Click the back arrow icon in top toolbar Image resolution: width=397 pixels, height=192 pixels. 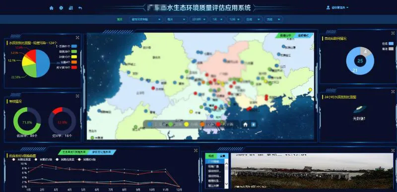[80, 8]
